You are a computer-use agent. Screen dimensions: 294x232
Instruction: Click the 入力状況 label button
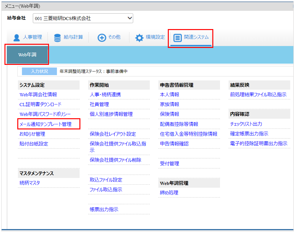39,71
